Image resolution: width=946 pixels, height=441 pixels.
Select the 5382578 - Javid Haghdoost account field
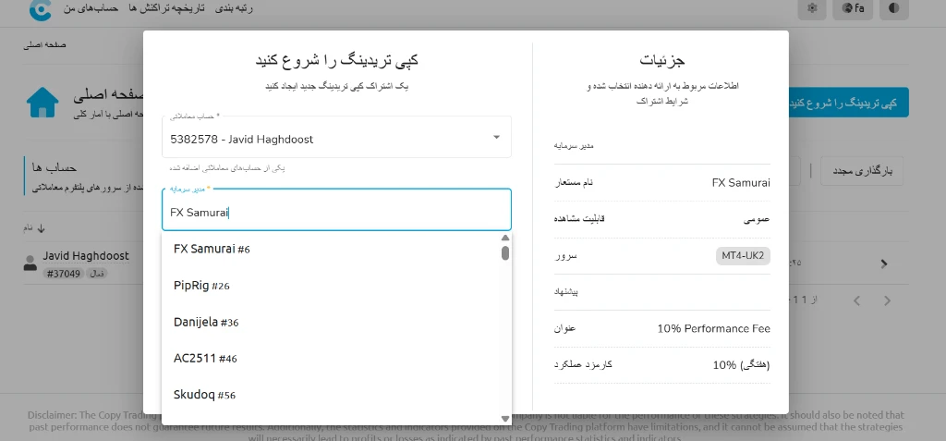pos(336,137)
